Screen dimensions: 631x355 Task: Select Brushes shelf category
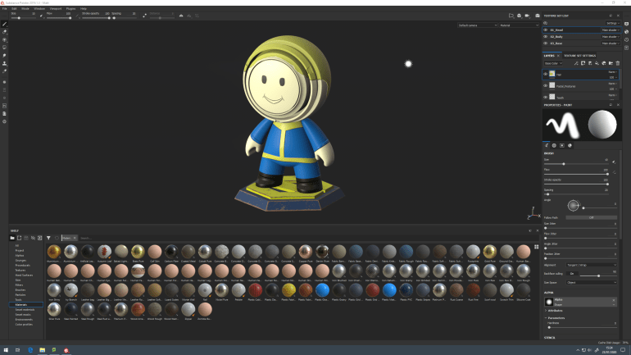click(x=20, y=290)
